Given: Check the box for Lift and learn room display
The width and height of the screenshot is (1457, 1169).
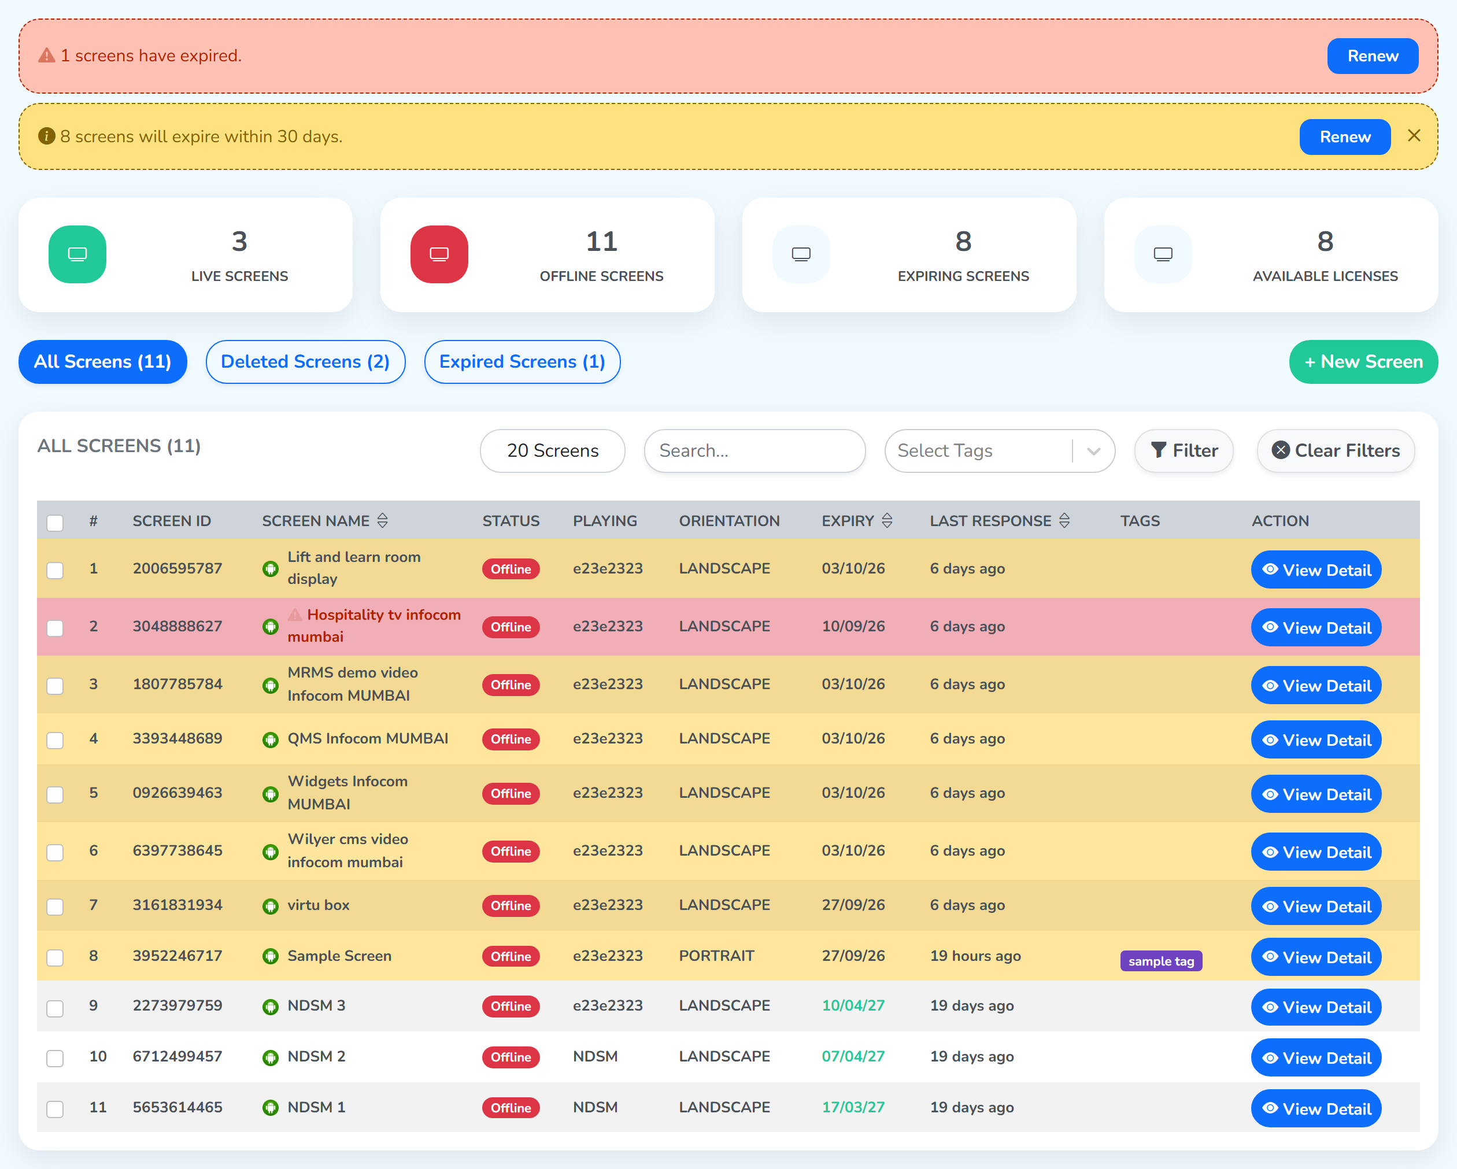Looking at the screenshot, I should click(55, 570).
